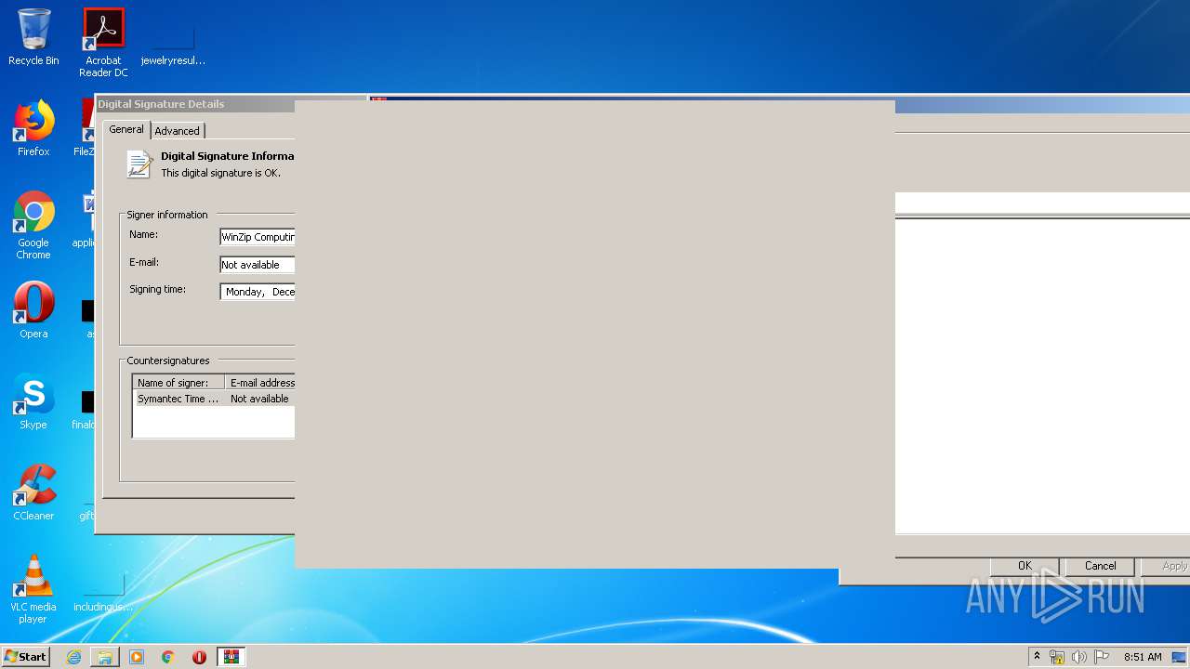Show hidden tray icons arrow

(1037, 657)
